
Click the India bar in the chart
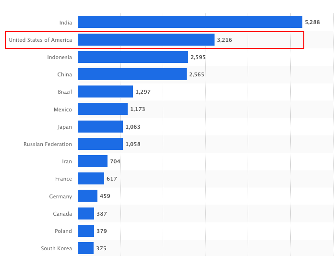pos(190,22)
